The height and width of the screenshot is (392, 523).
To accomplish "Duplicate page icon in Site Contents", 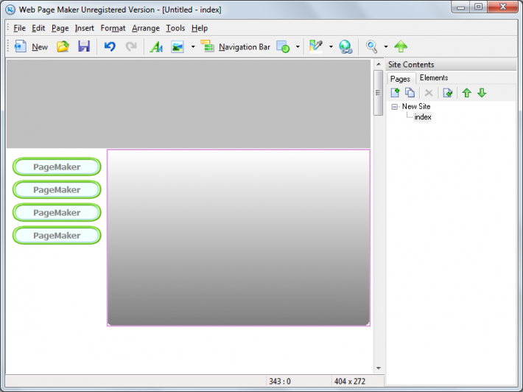I will (410, 92).
